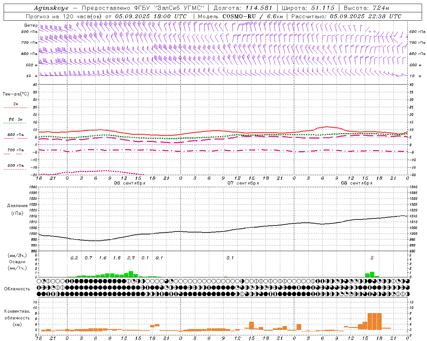Click the 3-hour precipitation value "0.7"
Viewport: 427px width, 341px height.
coord(88,258)
